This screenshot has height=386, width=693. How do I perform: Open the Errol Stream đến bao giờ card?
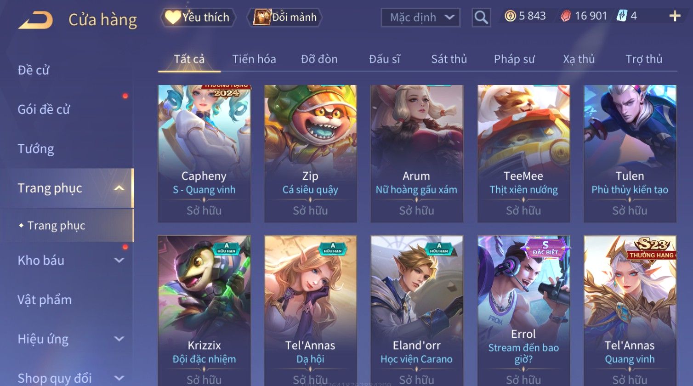pos(523,311)
